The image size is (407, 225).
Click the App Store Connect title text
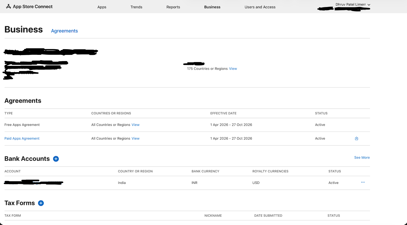pyautogui.click(x=33, y=6)
